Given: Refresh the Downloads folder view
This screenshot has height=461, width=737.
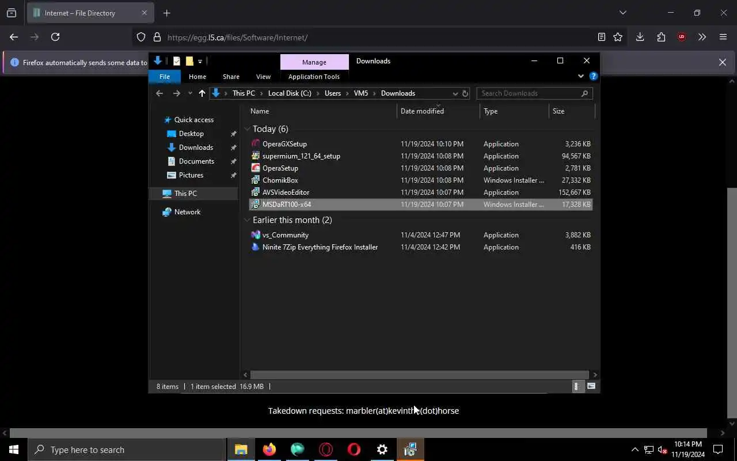Looking at the screenshot, I should click(x=465, y=93).
